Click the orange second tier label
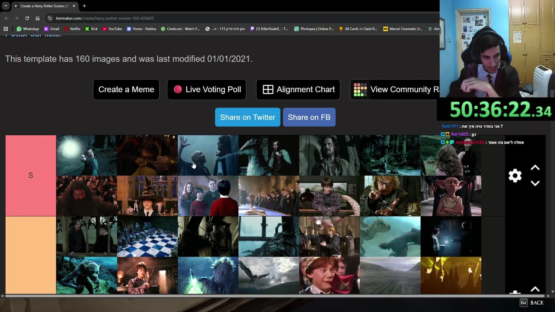Viewport: 555px width, 312px height. coord(30,255)
